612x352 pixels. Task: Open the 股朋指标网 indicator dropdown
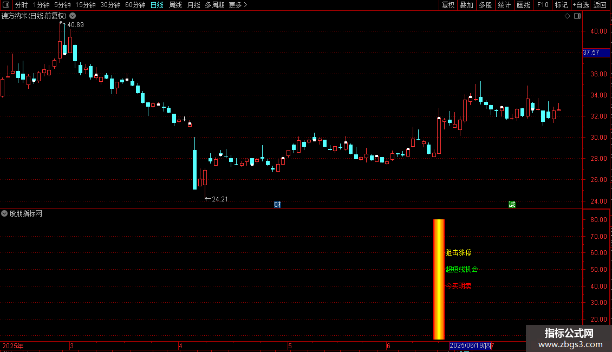point(4,213)
